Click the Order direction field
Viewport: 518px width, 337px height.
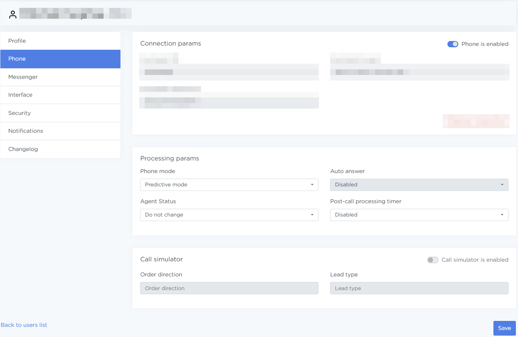click(x=229, y=288)
